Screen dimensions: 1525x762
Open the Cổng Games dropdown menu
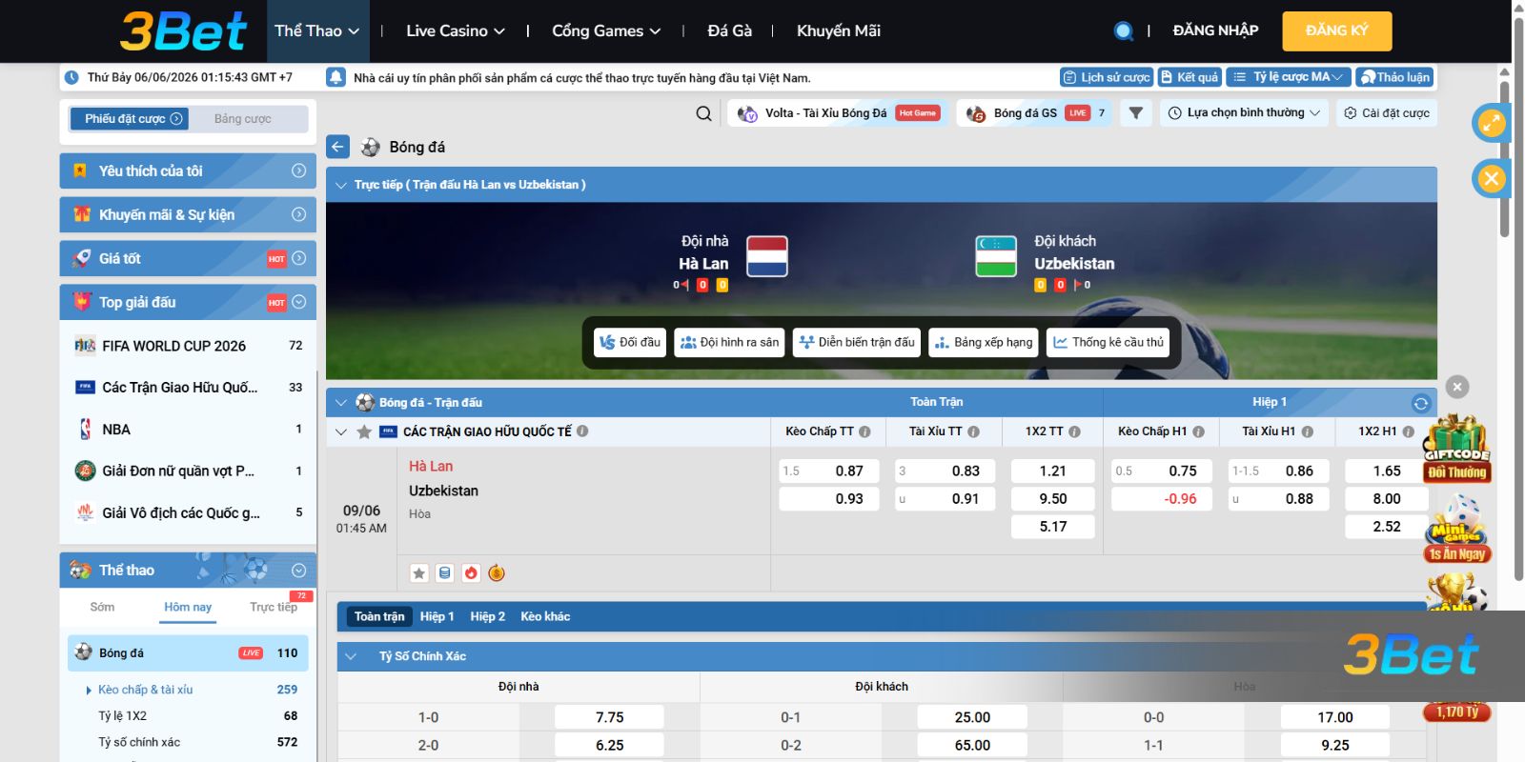(606, 30)
